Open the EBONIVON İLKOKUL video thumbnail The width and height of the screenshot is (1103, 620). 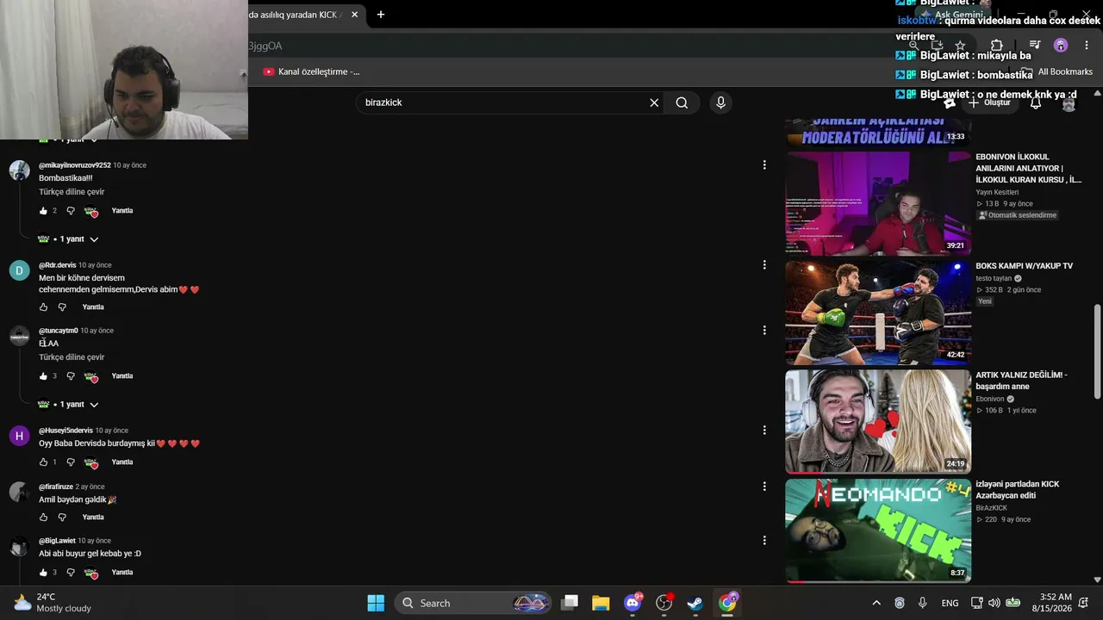[x=878, y=203]
